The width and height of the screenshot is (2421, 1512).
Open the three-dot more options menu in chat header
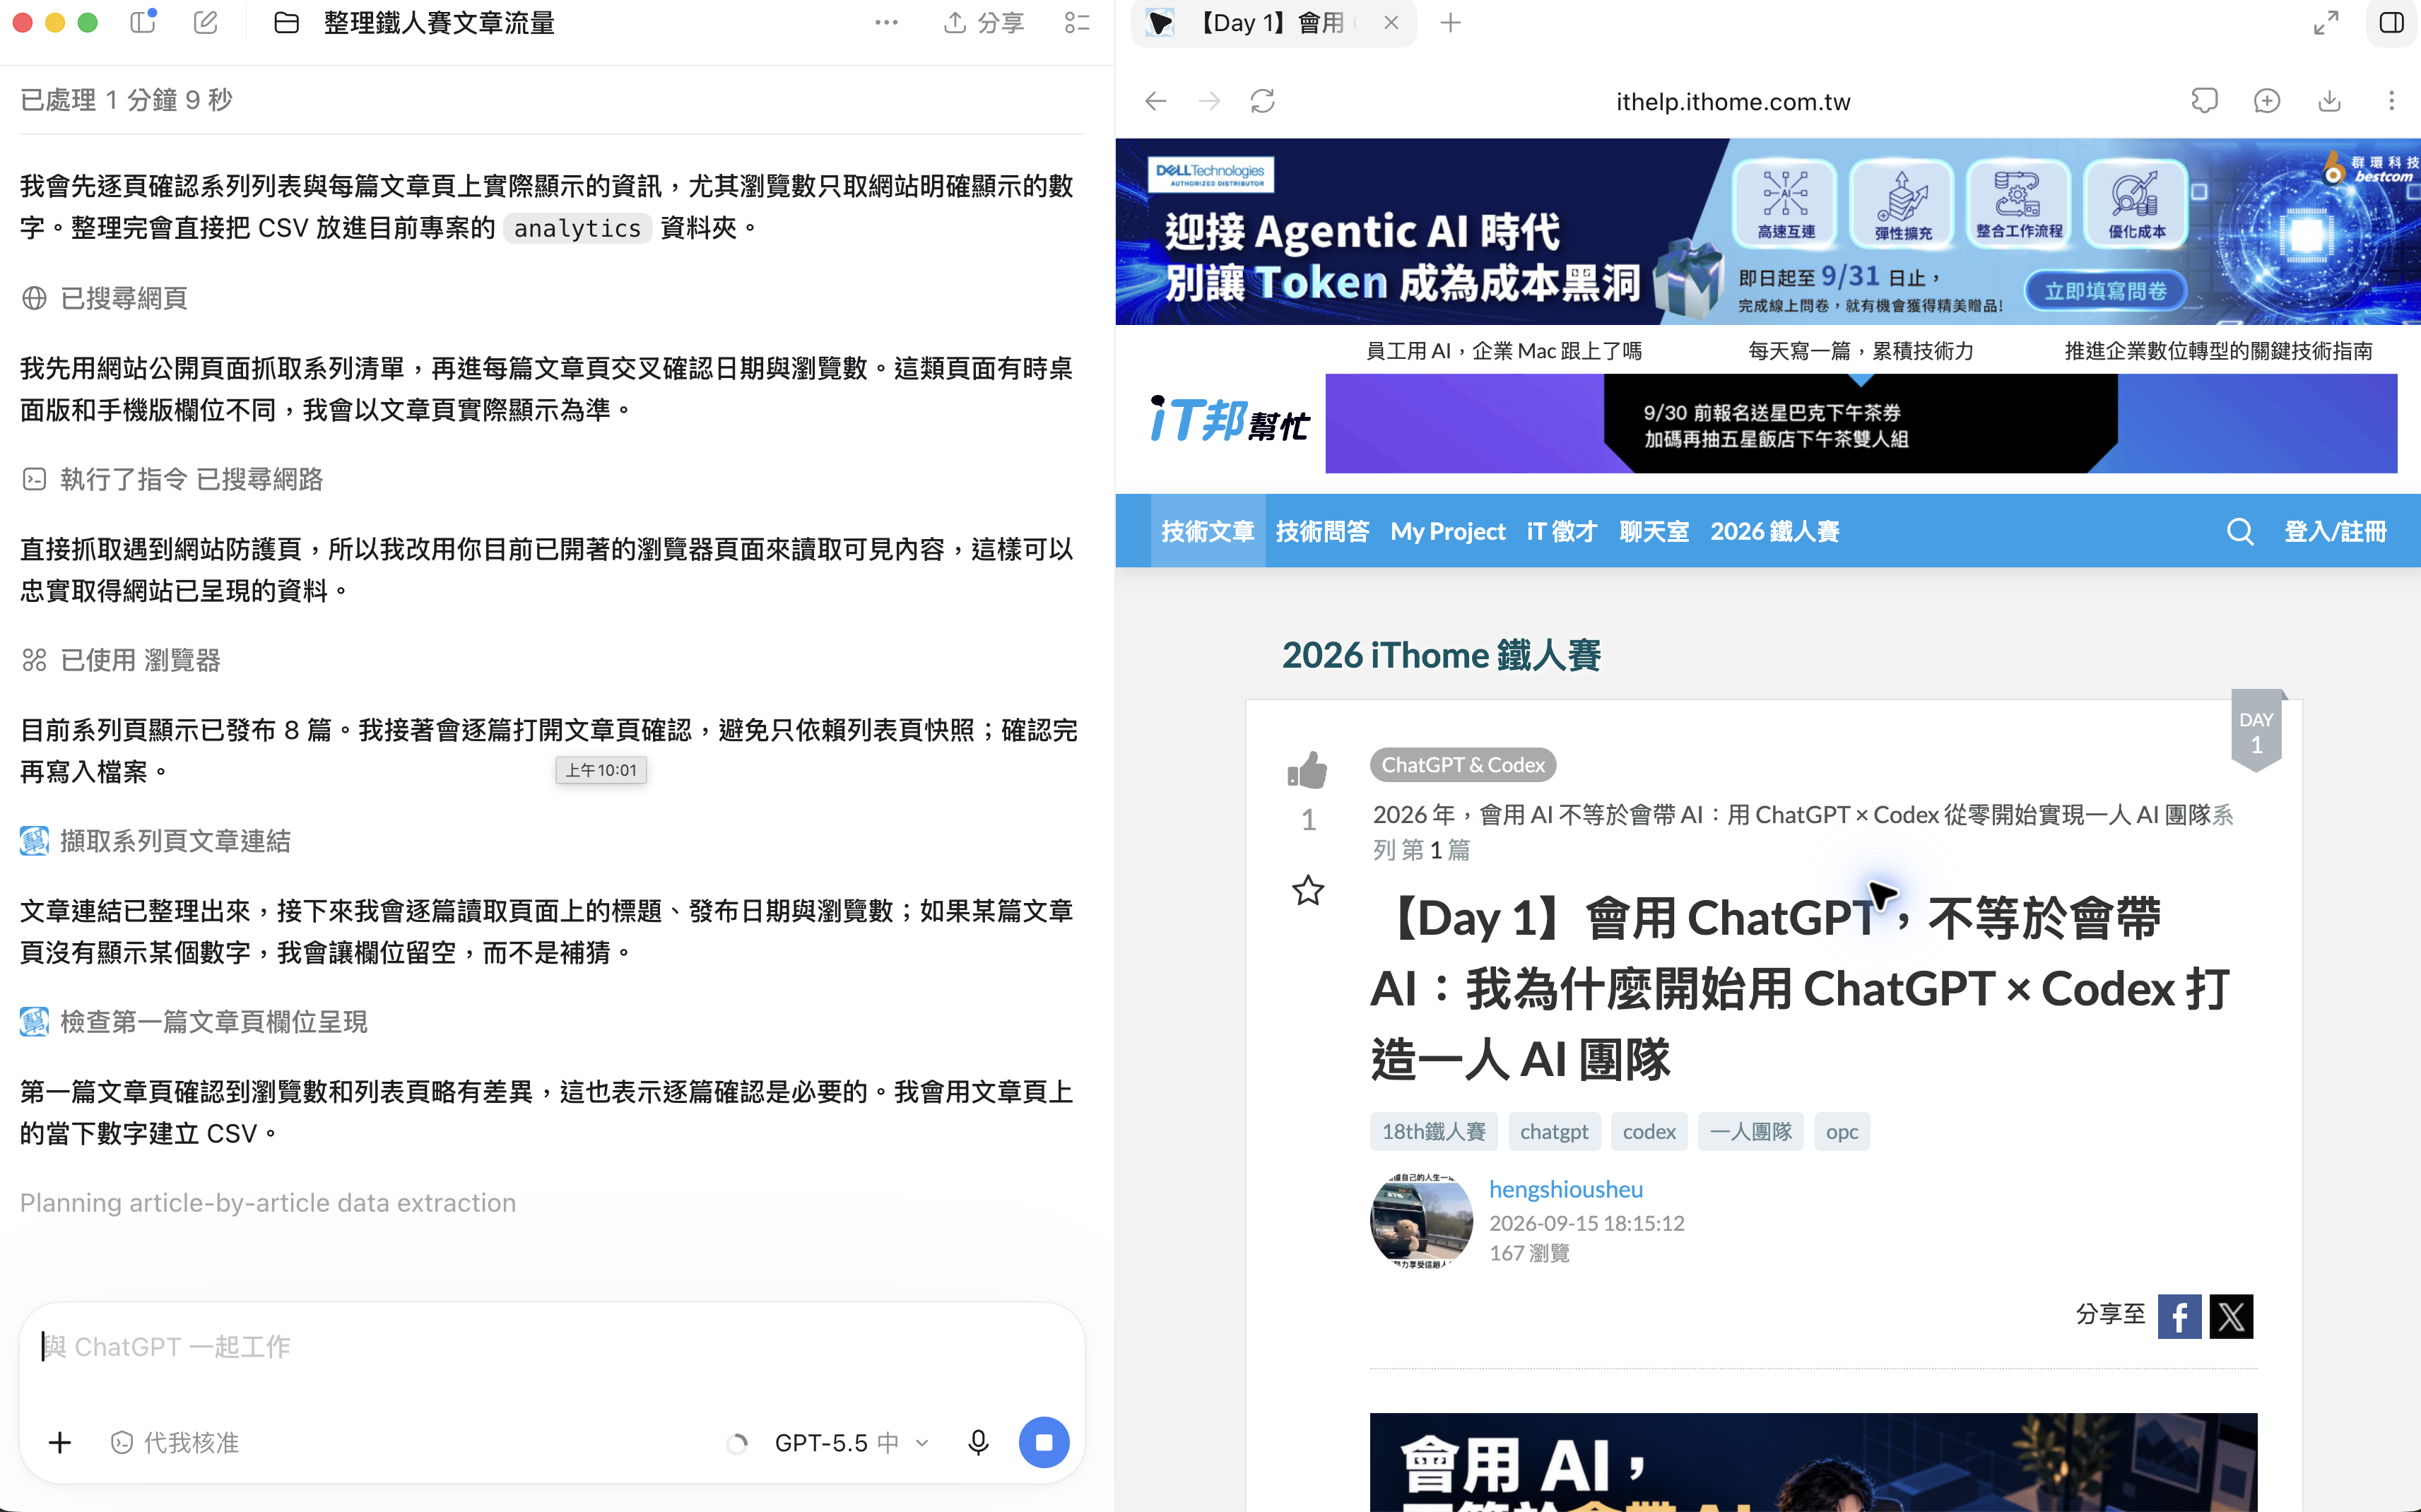(x=886, y=22)
